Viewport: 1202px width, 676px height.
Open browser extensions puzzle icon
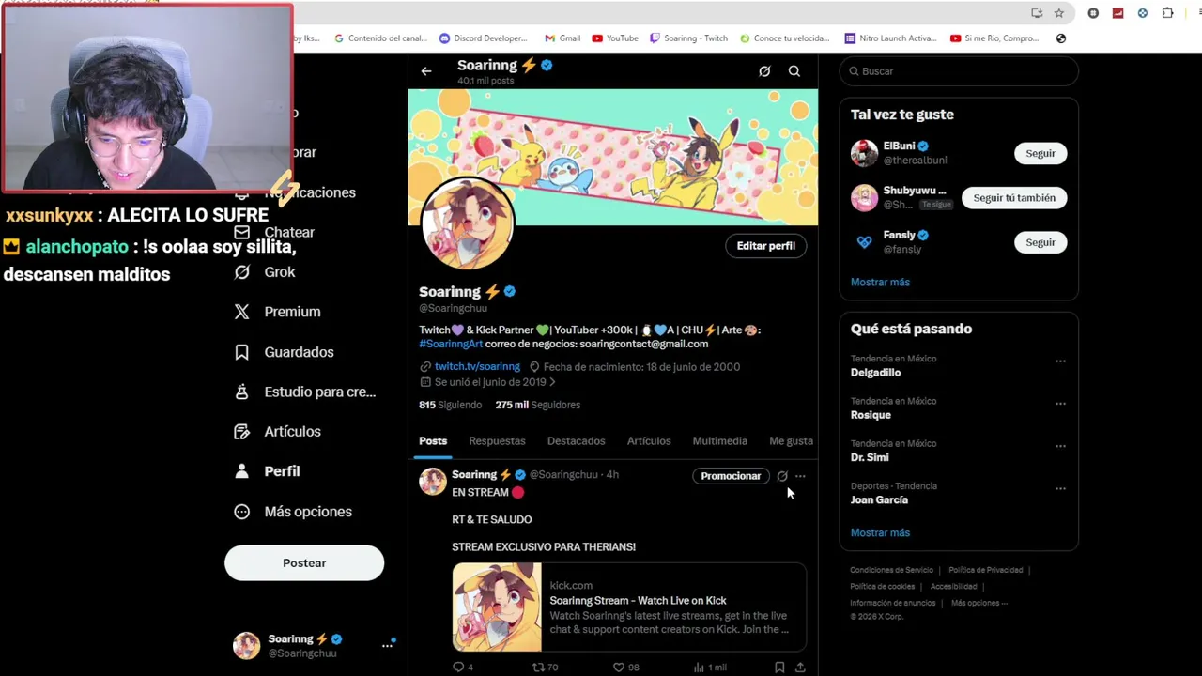coord(1167,13)
